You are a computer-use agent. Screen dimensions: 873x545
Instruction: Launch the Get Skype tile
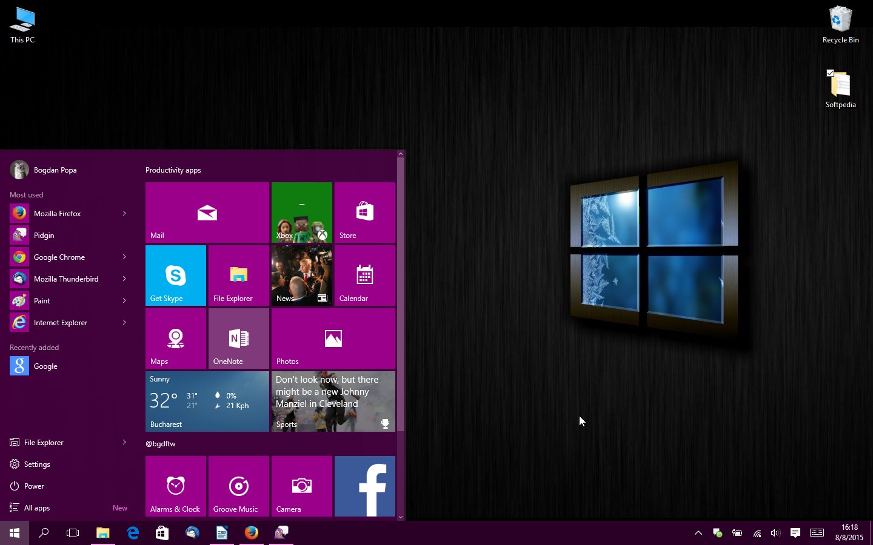tap(176, 276)
